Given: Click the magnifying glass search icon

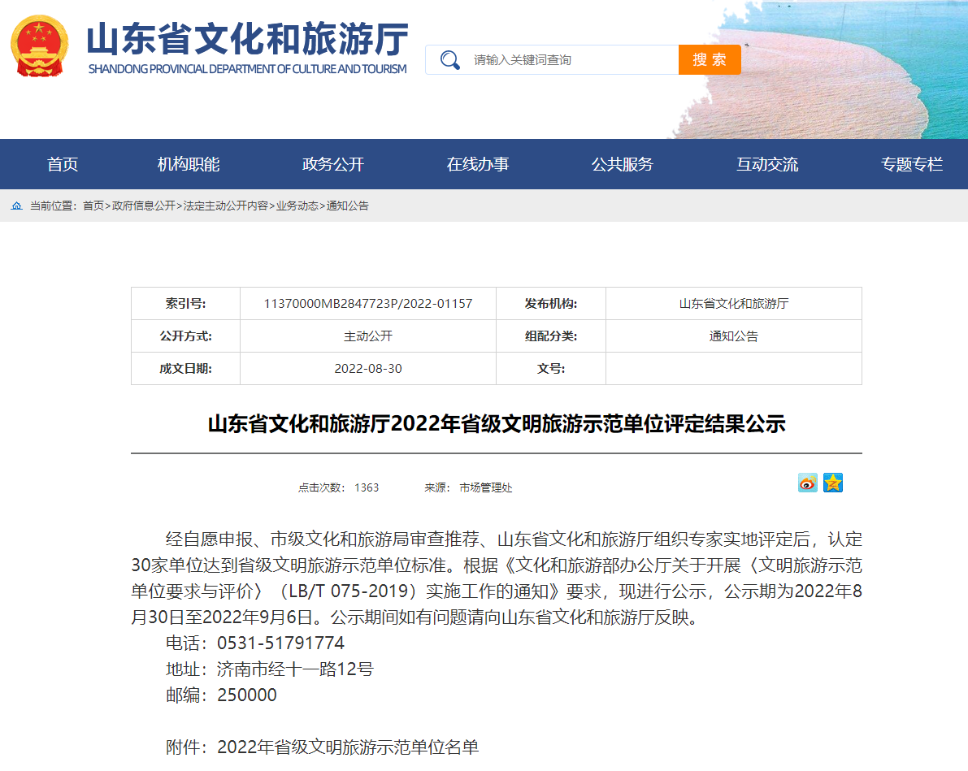Looking at the screenshot, I should coord(450,60).
